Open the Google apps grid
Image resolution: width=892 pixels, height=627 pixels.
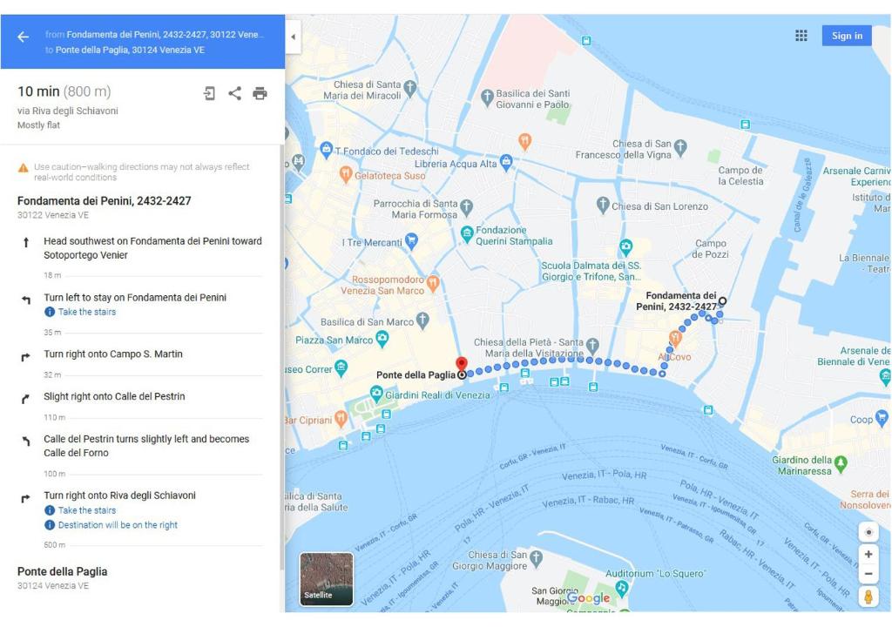pos(801,36)
